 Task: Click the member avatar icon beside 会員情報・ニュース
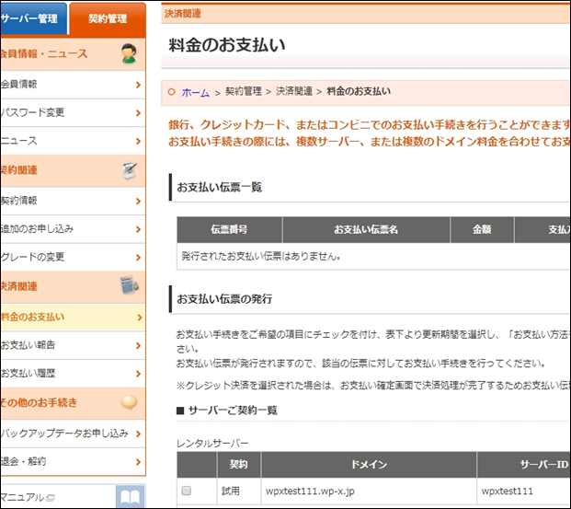pyautogui.click(x=129, y=53)
